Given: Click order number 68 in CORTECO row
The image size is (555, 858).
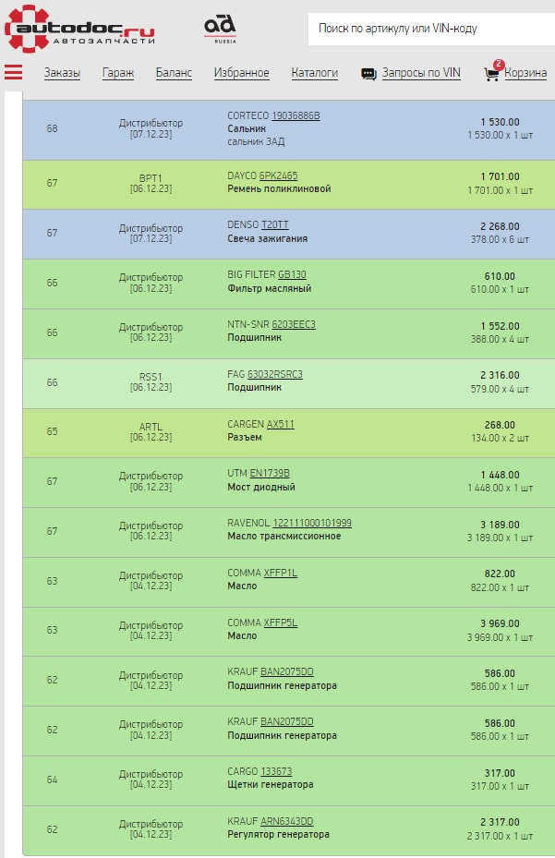Looking at the screenshot, I should point(52,128).
